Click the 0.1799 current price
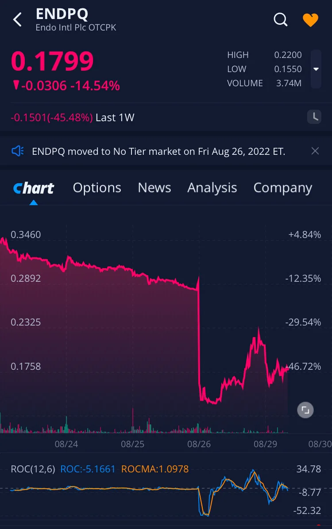This screenshot has height=529, width=332. [x=52, y=61]
